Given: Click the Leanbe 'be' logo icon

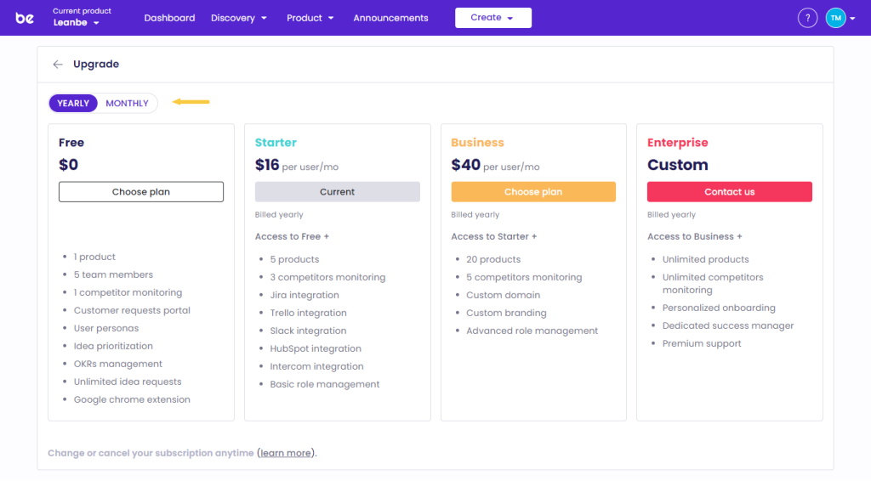Looking at the screenshot, I should tap(25, 18).
